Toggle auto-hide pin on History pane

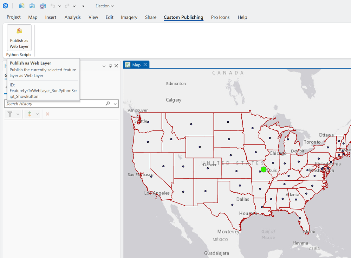110,66
